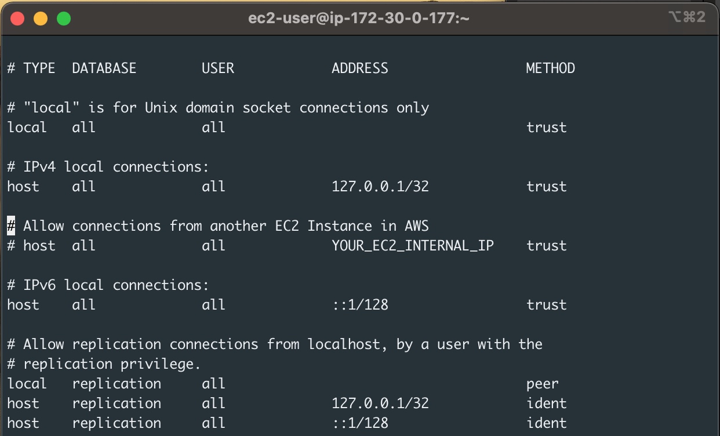Maximize the terminal using the green button
This screenshot has height=436, width=720.
tap(64, 19)
